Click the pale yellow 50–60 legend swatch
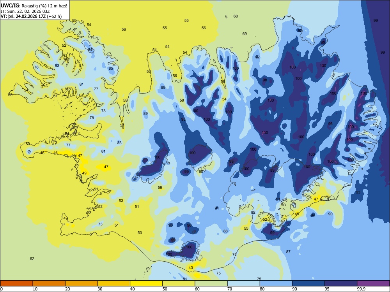 click(179, 283)
